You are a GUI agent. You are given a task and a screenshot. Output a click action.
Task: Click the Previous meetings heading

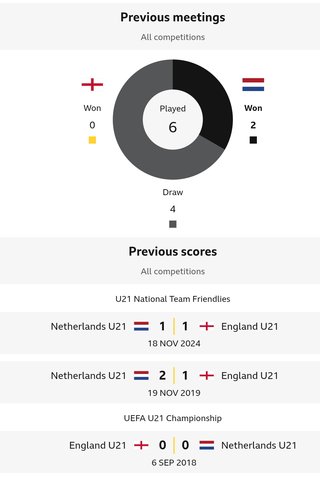pos(173,17)
